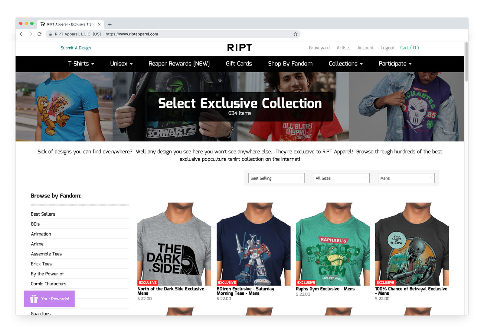Select Best Sellers in Browse by Fandom

[x=43, y=214]
